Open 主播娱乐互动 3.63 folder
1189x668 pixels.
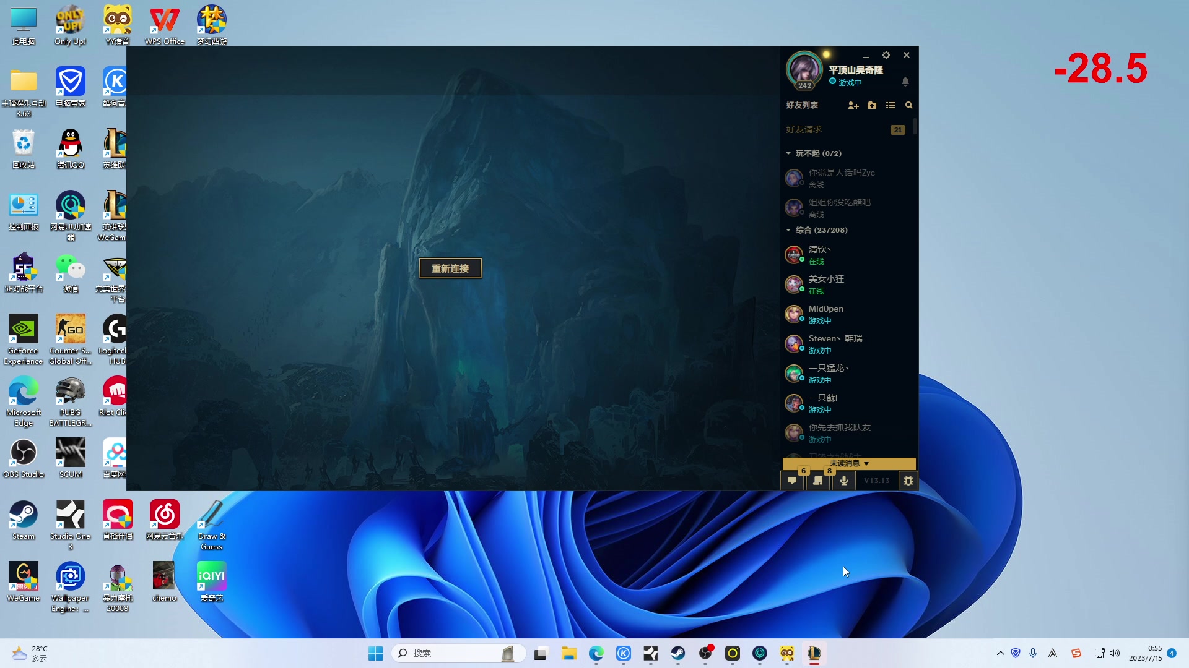coord(24,92)
